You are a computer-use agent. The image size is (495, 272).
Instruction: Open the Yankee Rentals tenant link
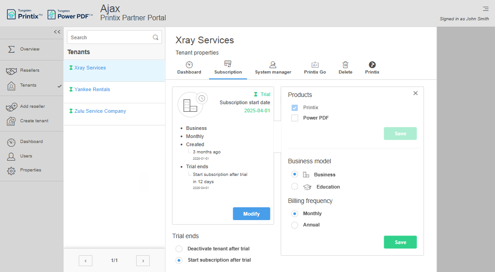(x=92, y=90)
